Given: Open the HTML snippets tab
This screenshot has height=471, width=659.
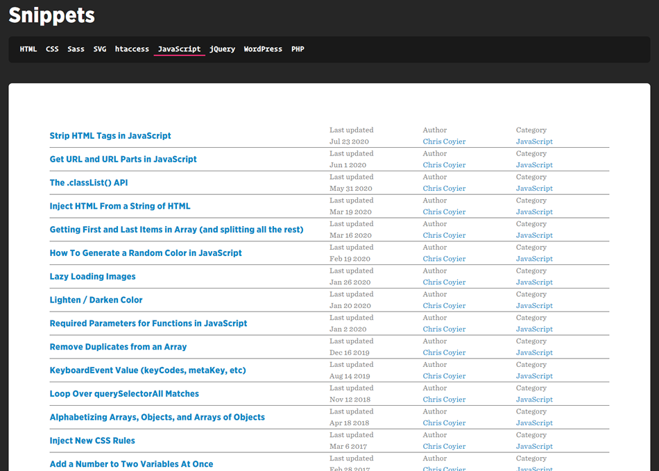Looking at the screenshot, I should click(x=28, y=49).
